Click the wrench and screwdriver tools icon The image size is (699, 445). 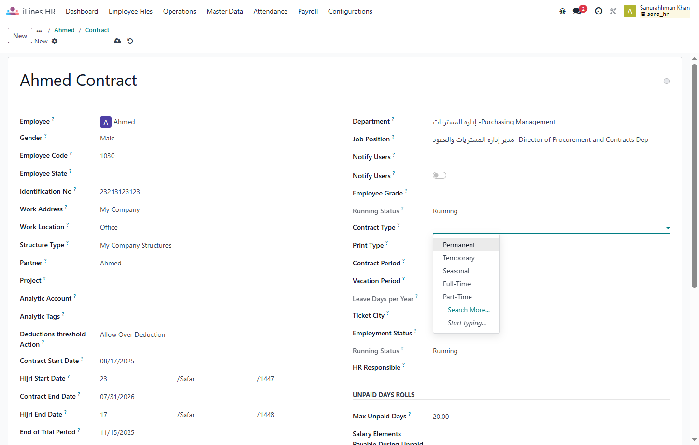point(613,11)
